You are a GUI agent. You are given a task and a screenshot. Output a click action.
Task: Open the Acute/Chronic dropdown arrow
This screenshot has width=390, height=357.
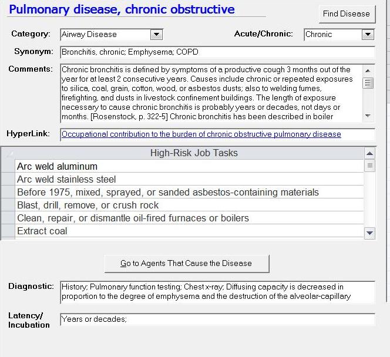(x=368, y=35)
